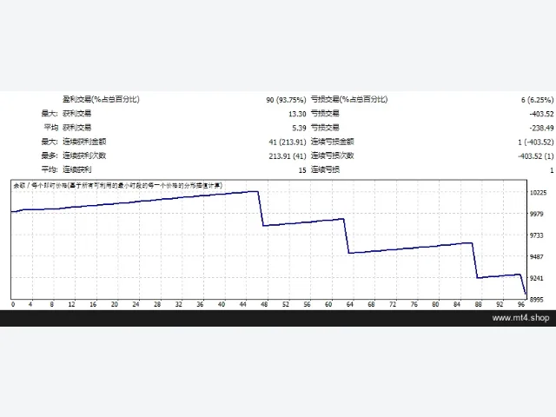Click the label "连续亏损次数"
Viewport: 556px width, 417px height.
pyautogui.click(x=332, y=156)
